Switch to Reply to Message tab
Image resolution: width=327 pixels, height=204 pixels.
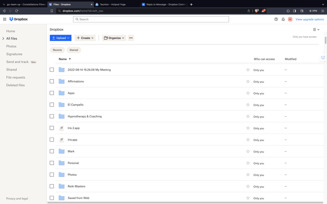(164, 4)
